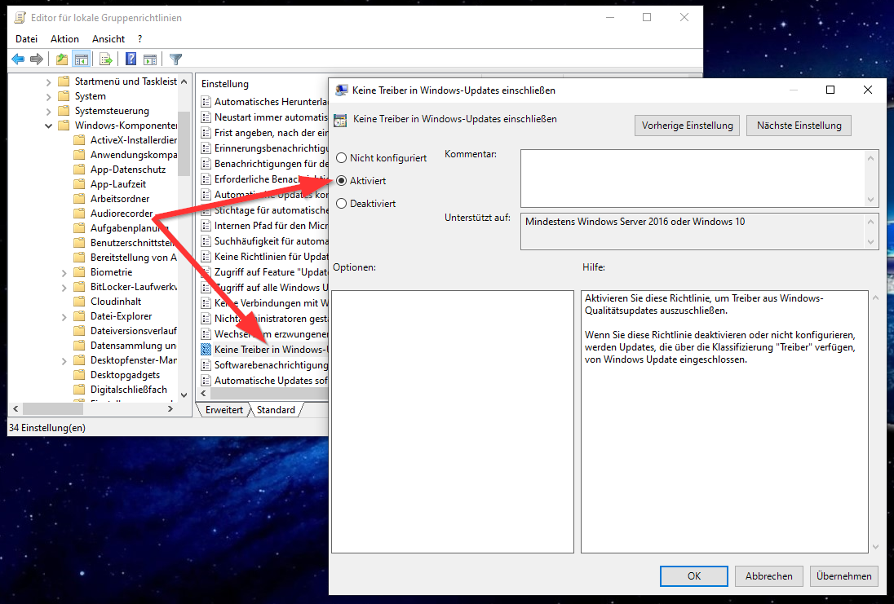Select the Digitalschließfach tree folder
Image resolution: width=894 pixels, height=604 pixels.
[x=129, y=389]
